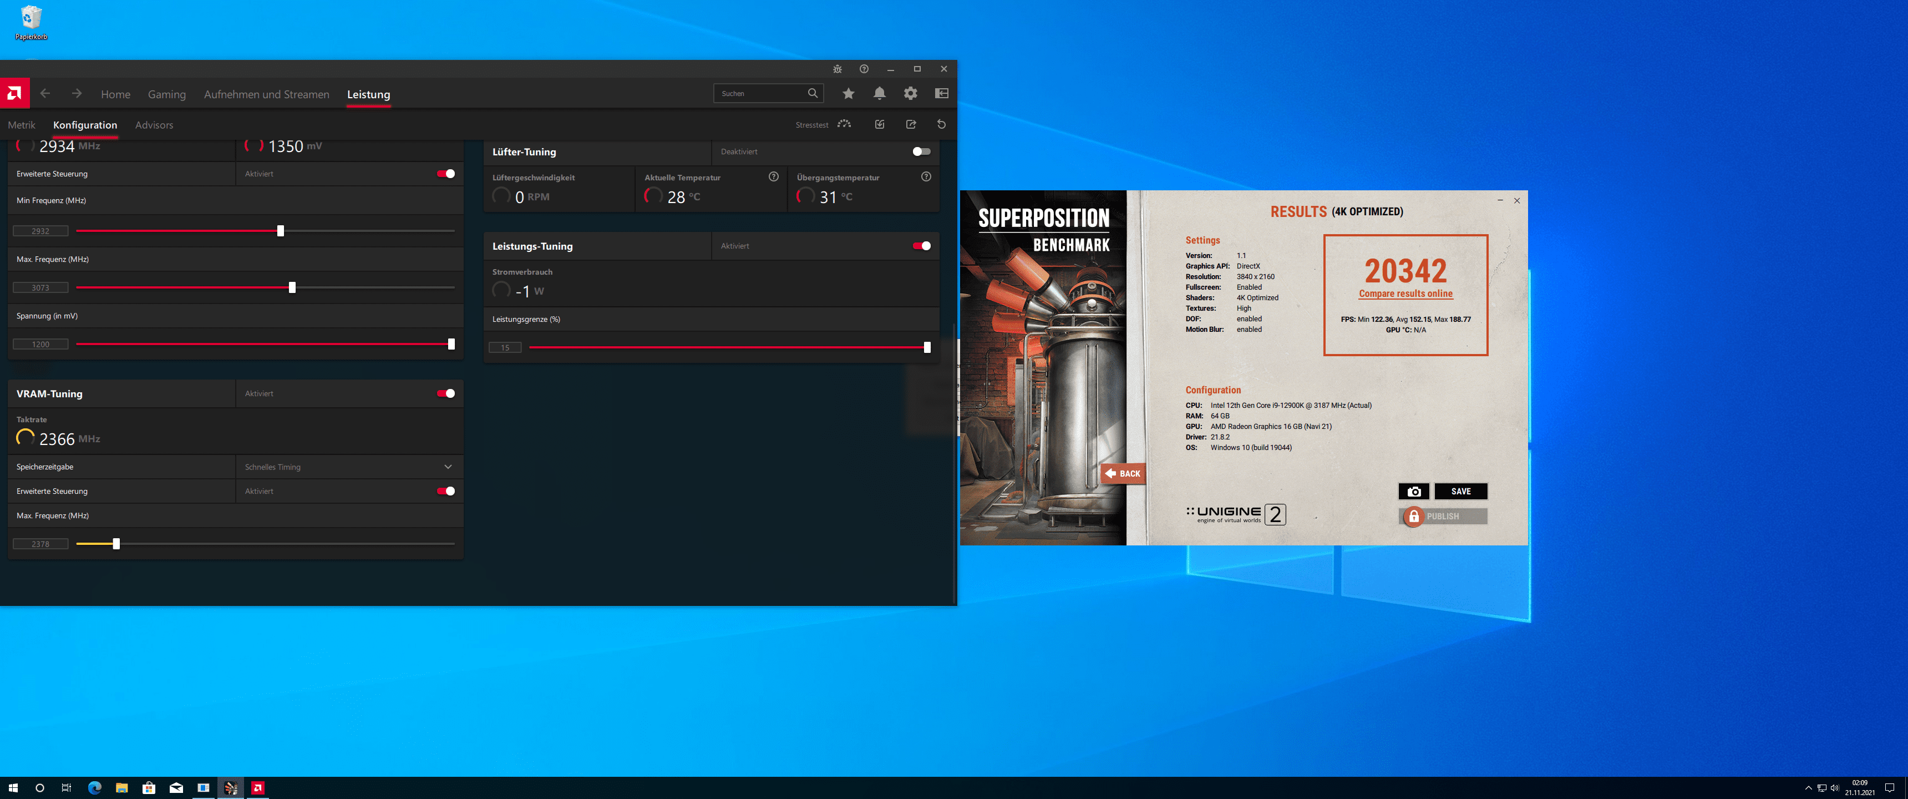
Task: Switch to the Metrik tab
Action: coord(22,125)
